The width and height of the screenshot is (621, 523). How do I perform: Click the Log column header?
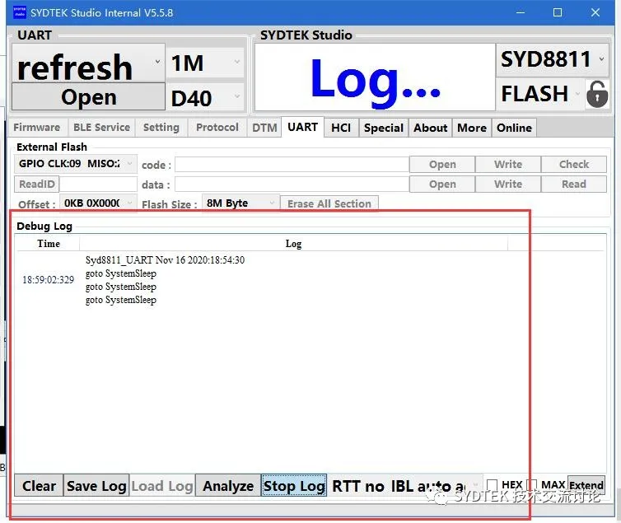pyautogui.click(x=293, y=244)
